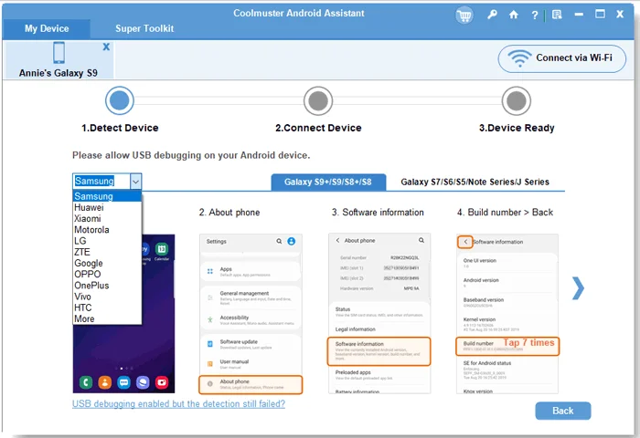The width and height of the screenshot is (640, 438).
Task: Click the Build number row
Action: point(507,346)
